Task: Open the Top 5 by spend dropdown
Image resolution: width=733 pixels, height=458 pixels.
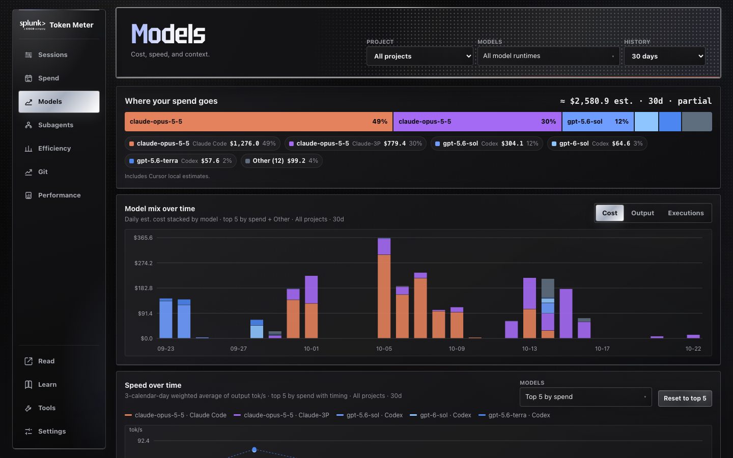Action: click(x=585, y=397)
